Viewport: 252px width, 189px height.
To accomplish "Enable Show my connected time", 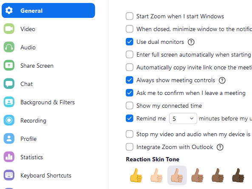I will [x=130, y=106].
